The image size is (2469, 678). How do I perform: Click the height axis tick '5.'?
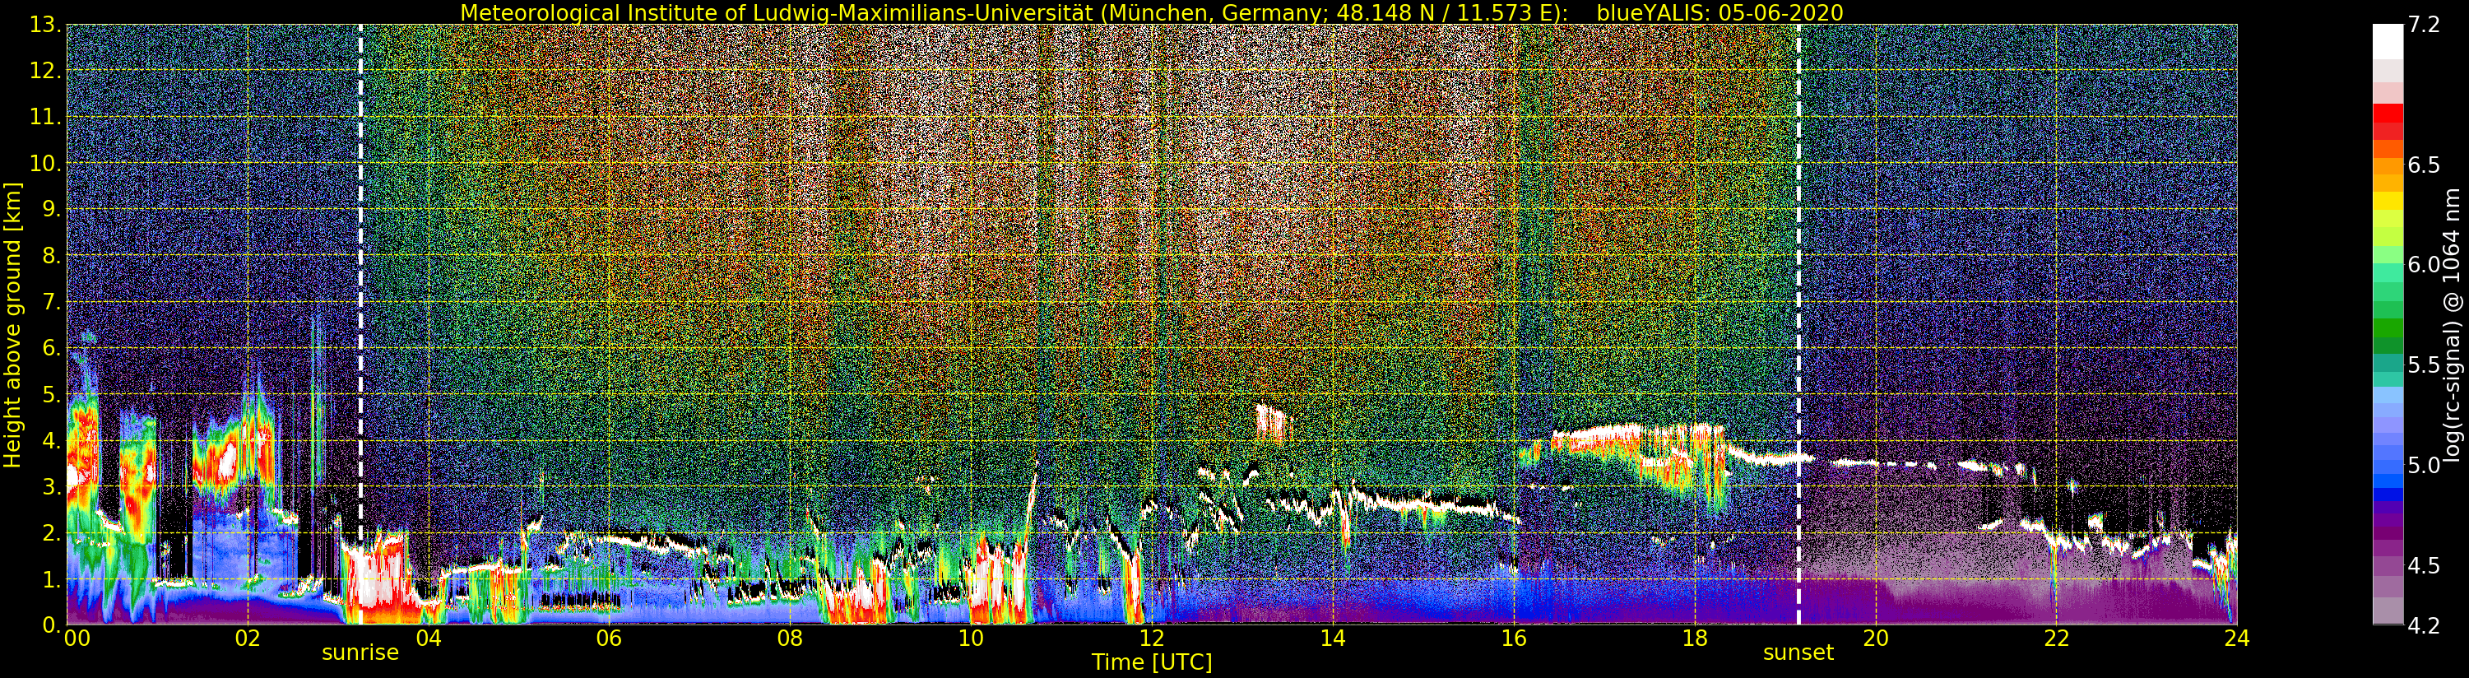52,394
